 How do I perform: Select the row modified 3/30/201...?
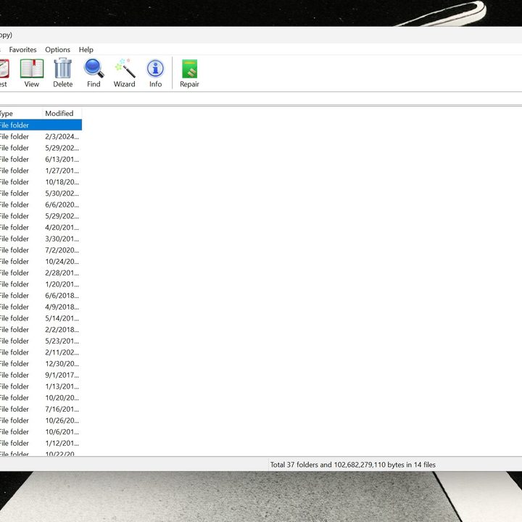pos(41,239)
